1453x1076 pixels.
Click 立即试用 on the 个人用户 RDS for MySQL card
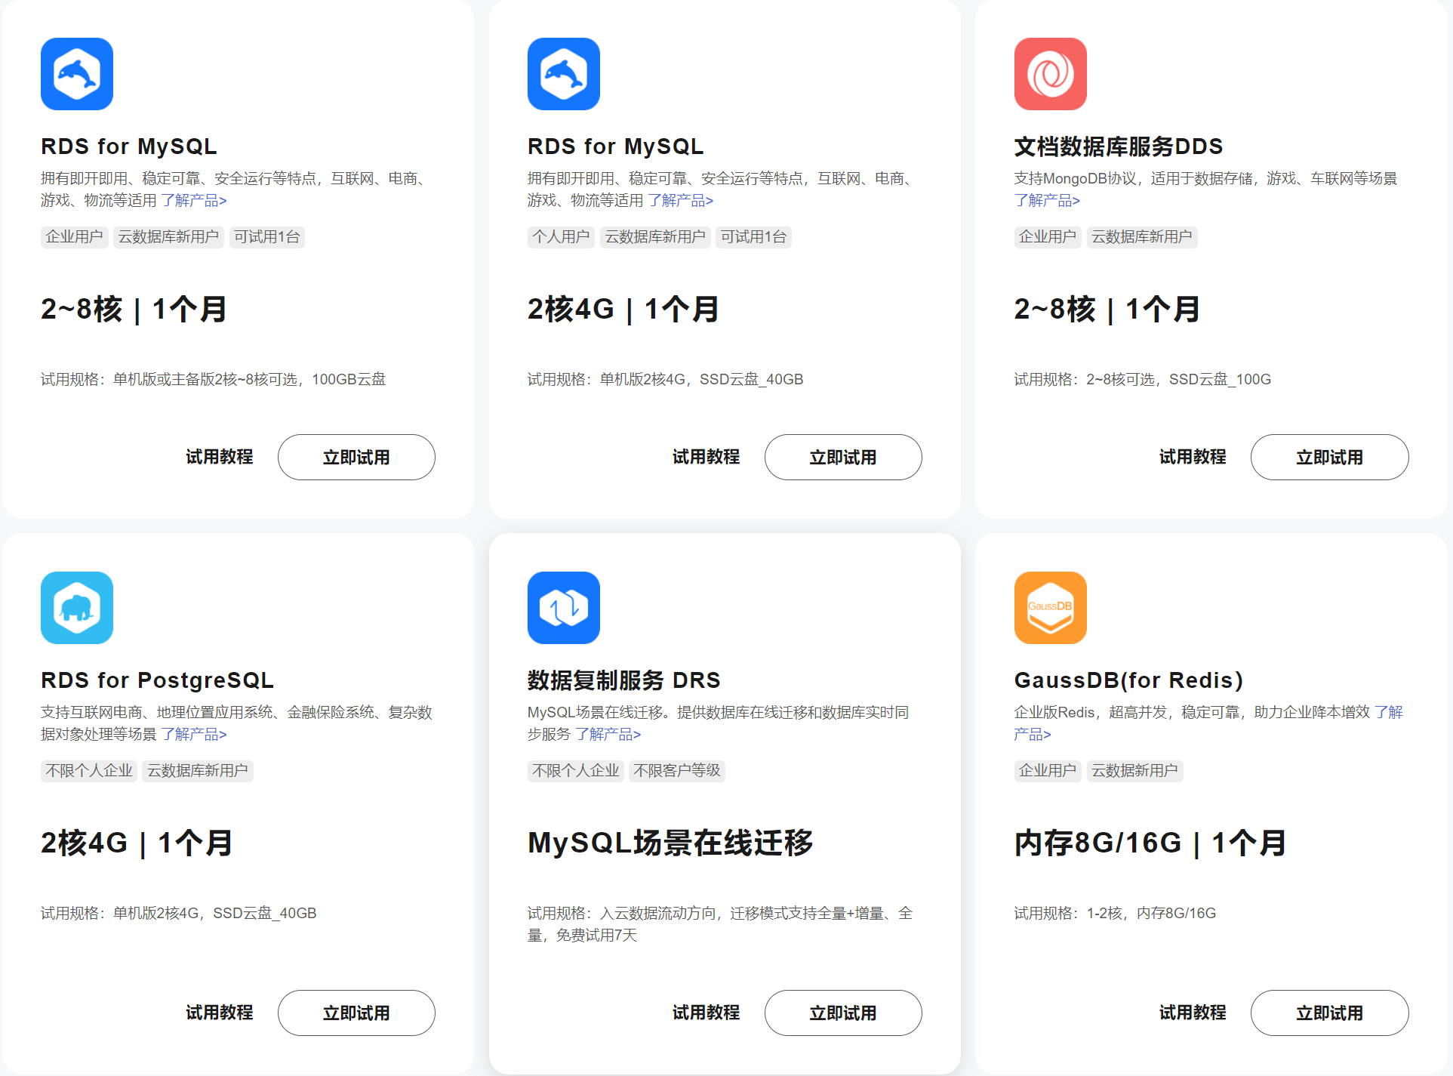pos(843,457)
